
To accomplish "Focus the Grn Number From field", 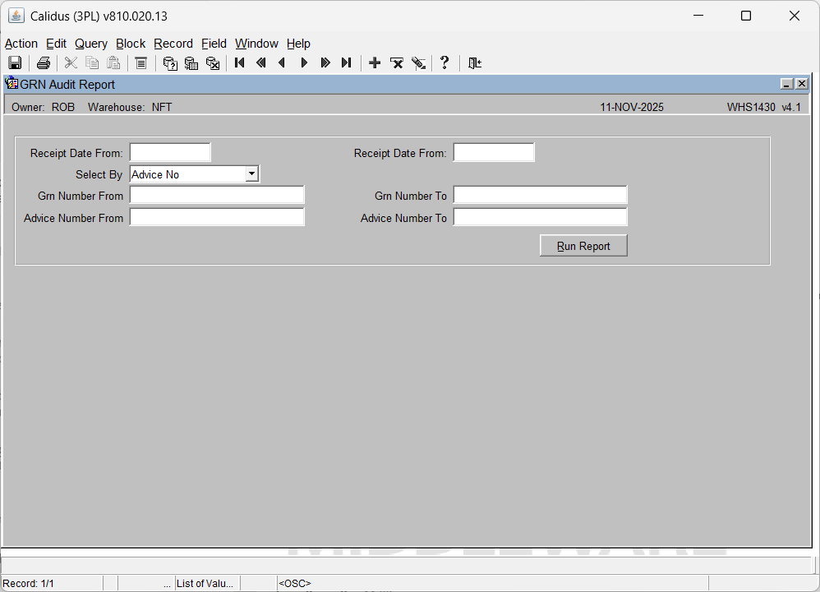I will click(x=217, y=196).
